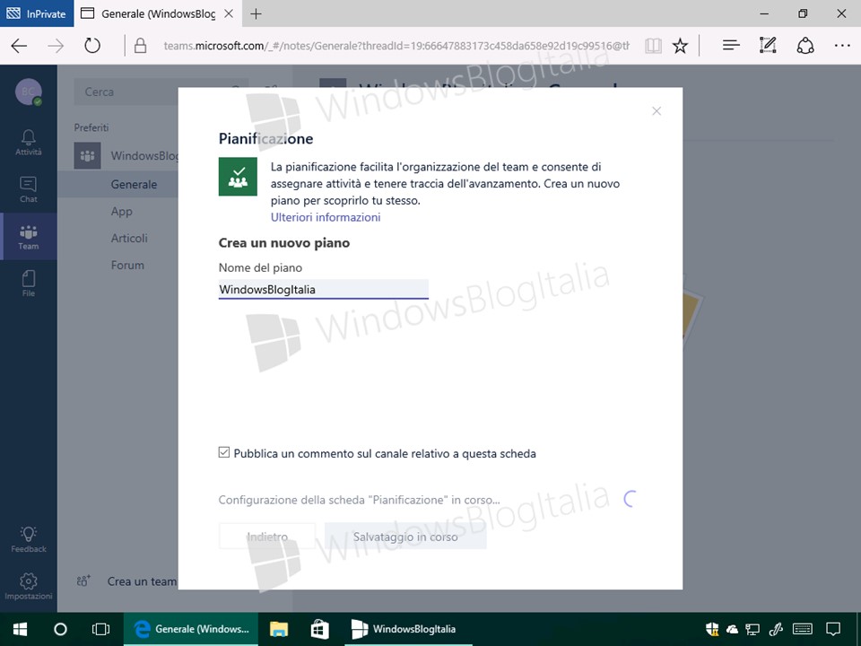Add page to favorites star

pos(681,46)
